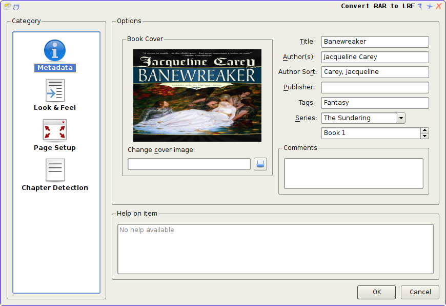Click the window menu icon at top-left

point(7,6)
